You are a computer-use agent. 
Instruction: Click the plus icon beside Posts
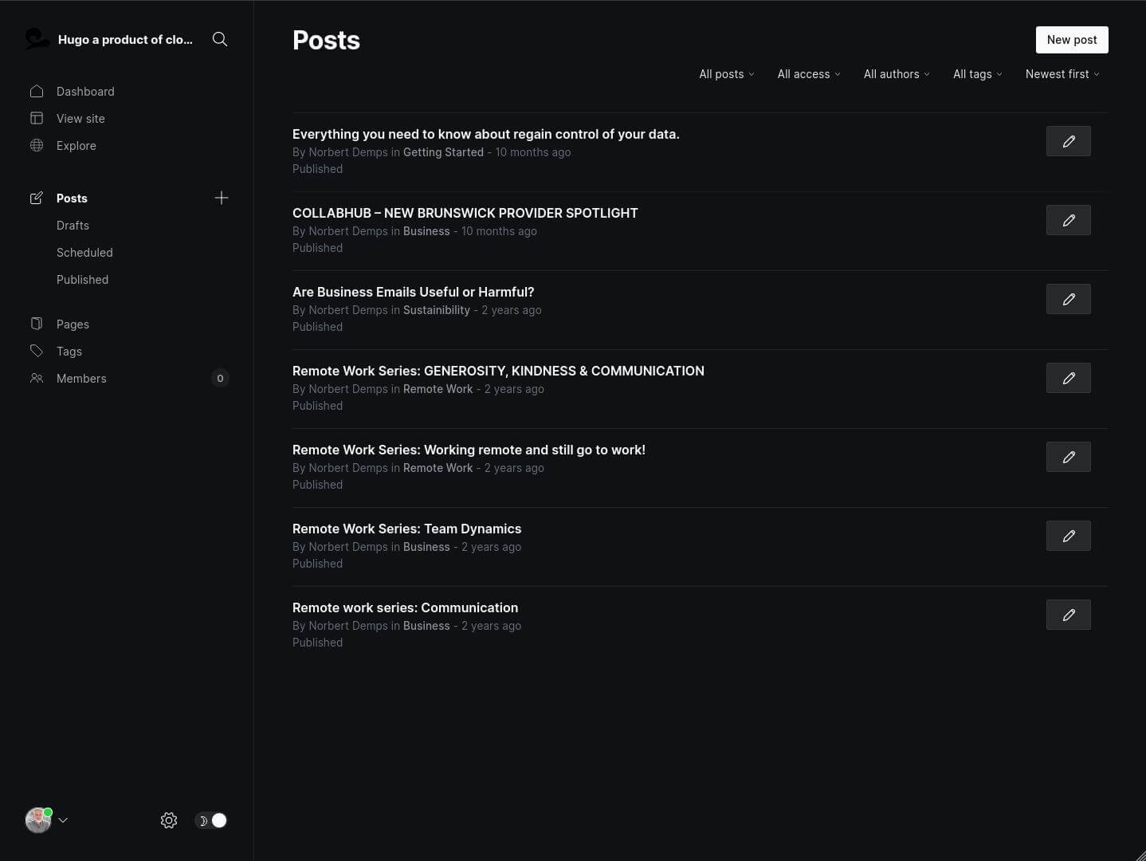[x=222, y=198]
